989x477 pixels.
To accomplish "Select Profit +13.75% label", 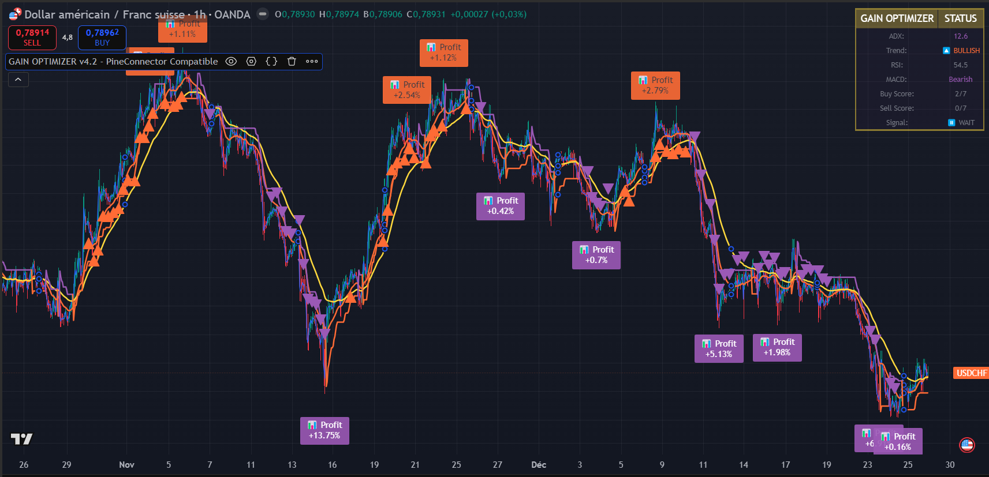I will pyautogui.click(x=324, y=431).
